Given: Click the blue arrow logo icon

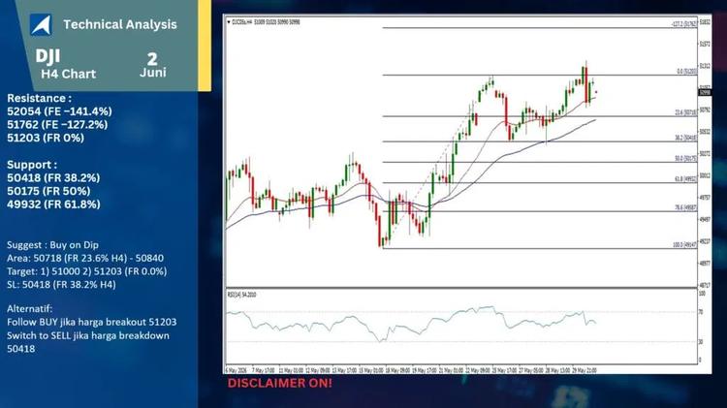Looking at the screenshot, I should [x=41, y=24].
